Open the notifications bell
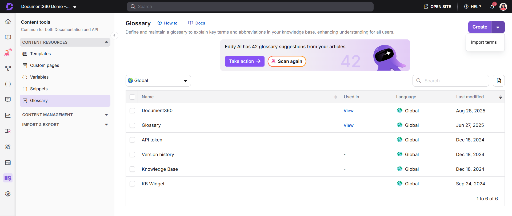The image size is (512, 216). pos(492,7)
